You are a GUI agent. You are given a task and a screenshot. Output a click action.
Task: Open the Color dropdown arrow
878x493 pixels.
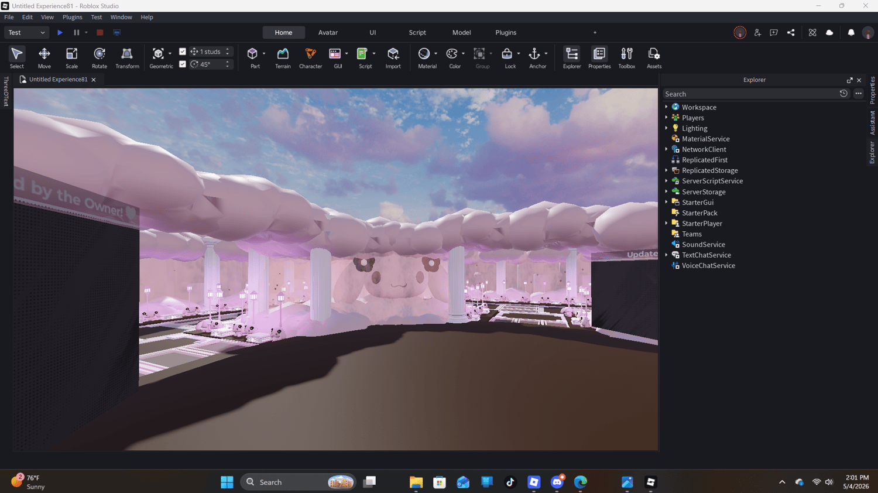pos(463,54)
